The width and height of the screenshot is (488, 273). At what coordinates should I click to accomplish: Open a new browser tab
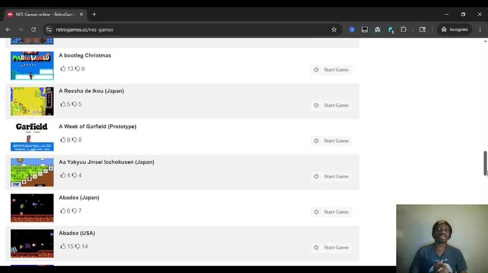click(x=94, y=14)
